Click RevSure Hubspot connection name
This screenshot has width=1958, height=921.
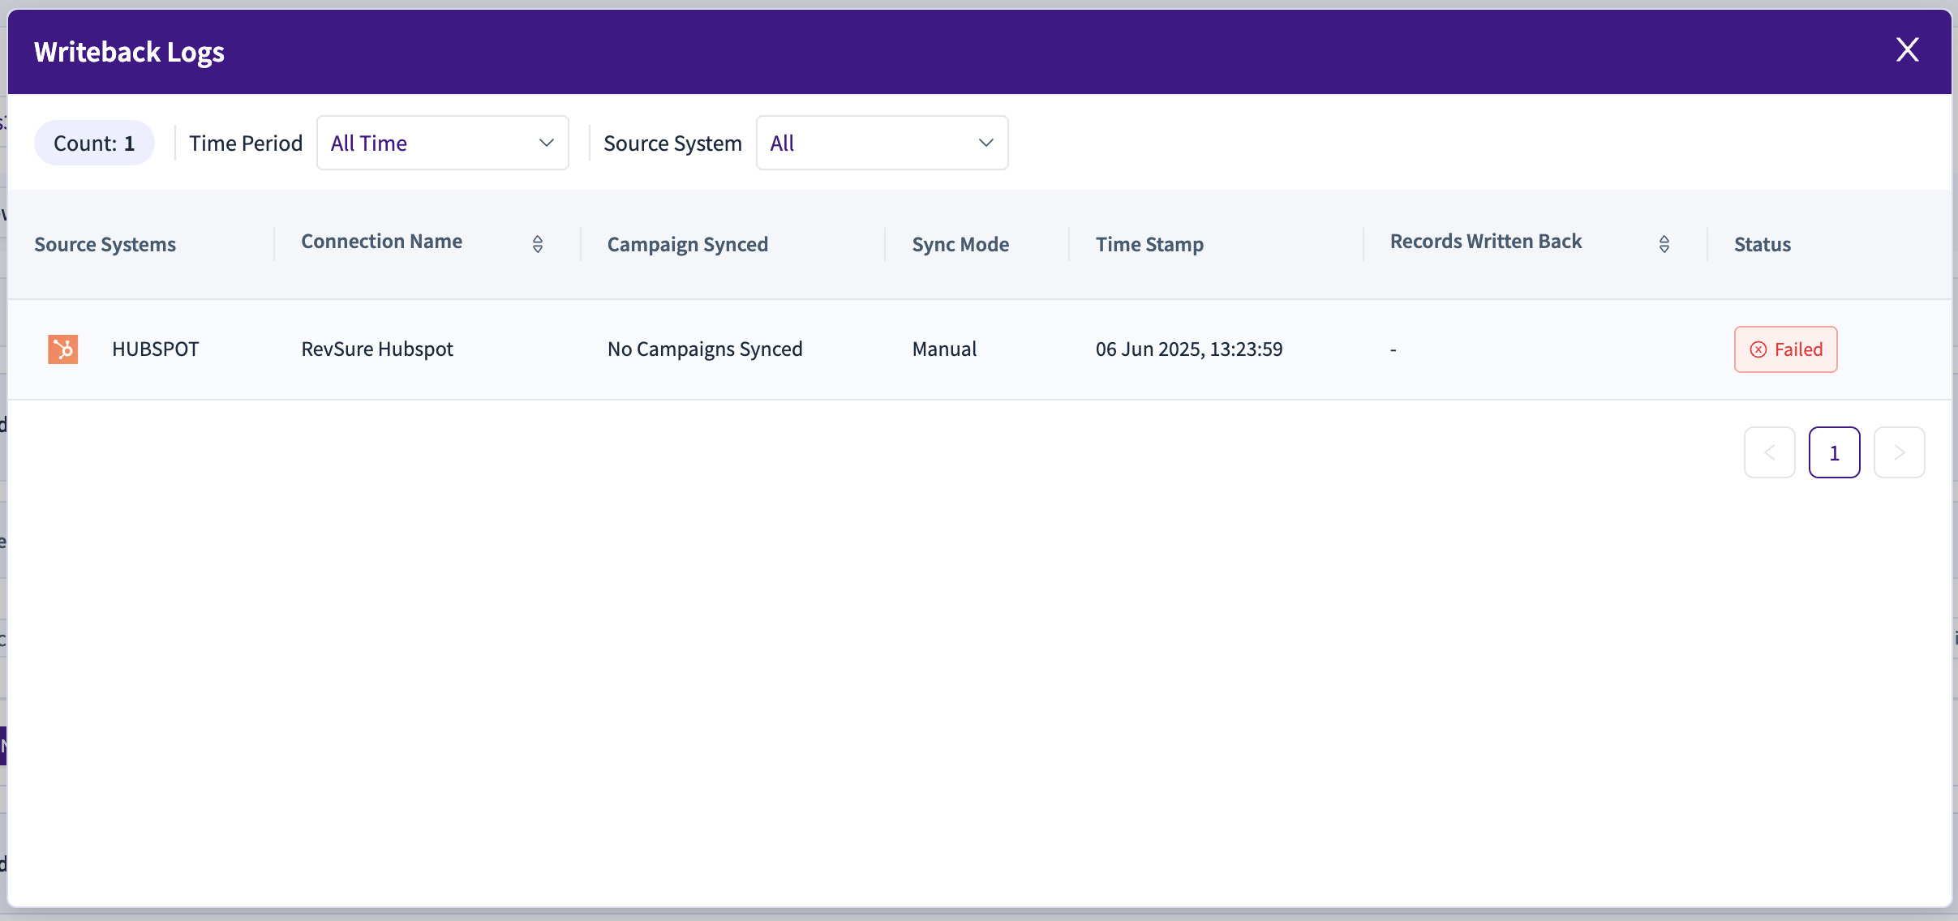click(377, 349)
